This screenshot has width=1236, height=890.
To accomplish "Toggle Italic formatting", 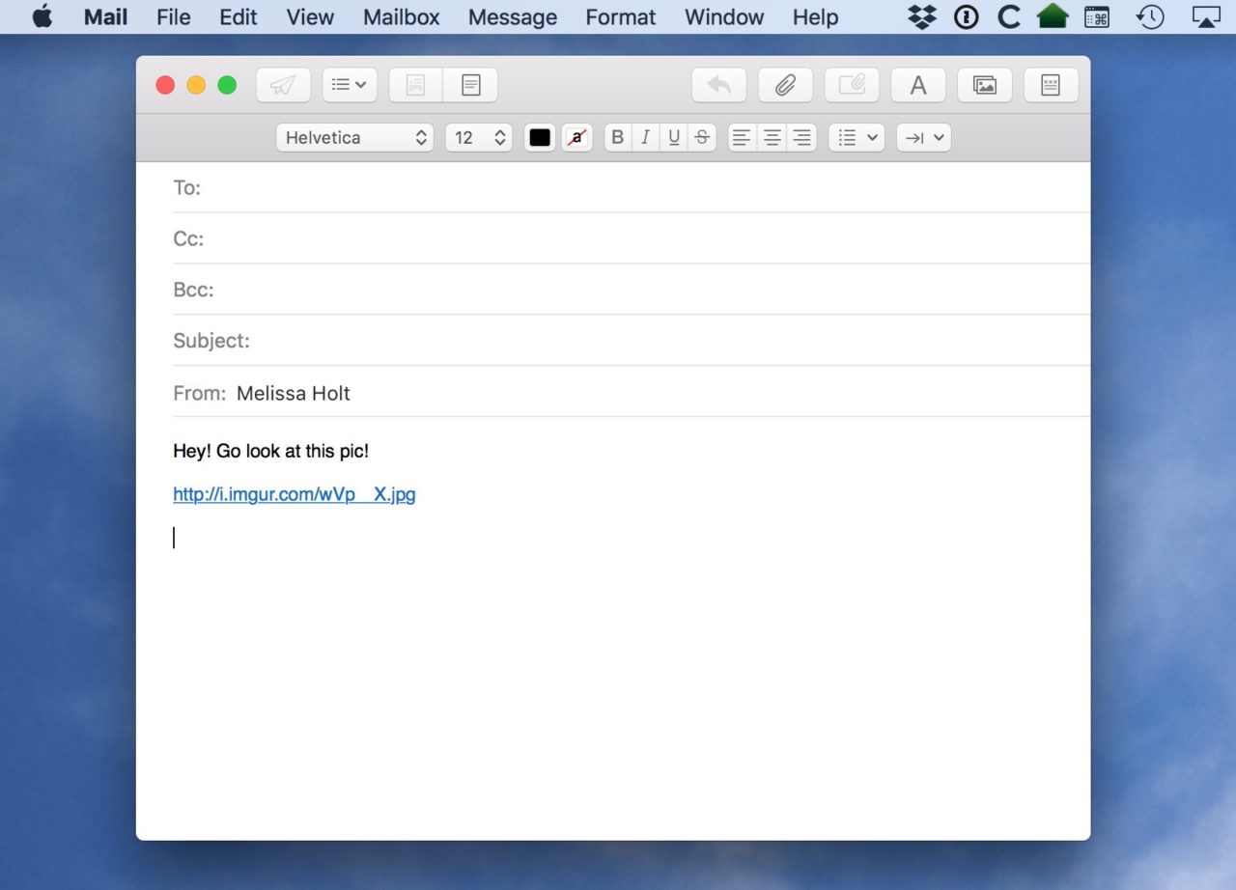I will tap(645, 138).
